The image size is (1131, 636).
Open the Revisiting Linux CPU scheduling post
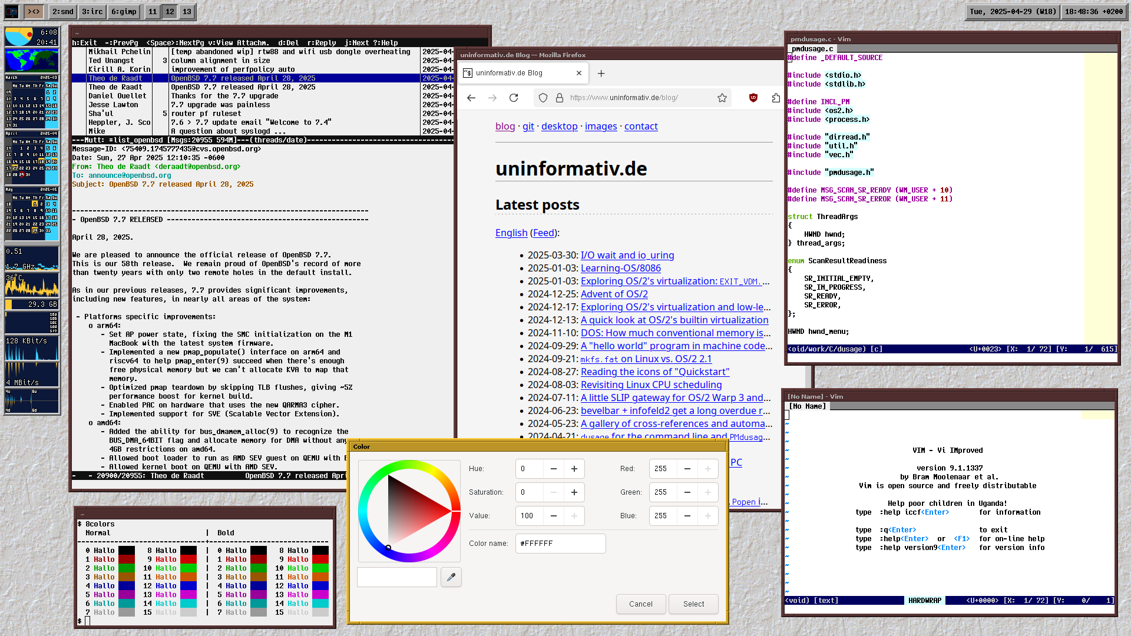[651, 385]
